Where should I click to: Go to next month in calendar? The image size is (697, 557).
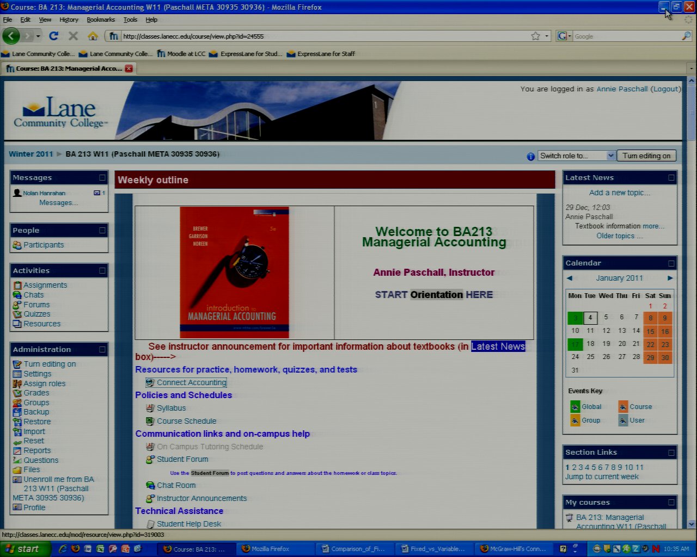point(670,278)
